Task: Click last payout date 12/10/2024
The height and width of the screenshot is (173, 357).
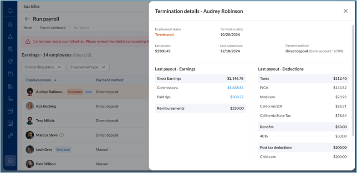Action: [x=230, y=51]
